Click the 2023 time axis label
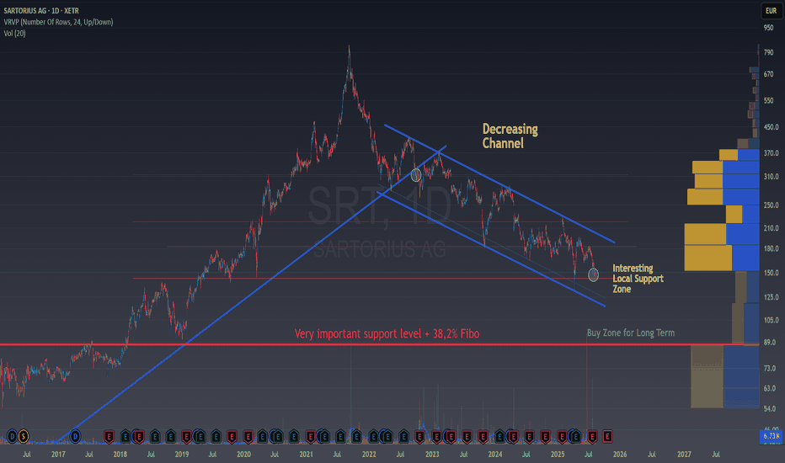Viewport: 785px width, 463px height. point(431,455)
